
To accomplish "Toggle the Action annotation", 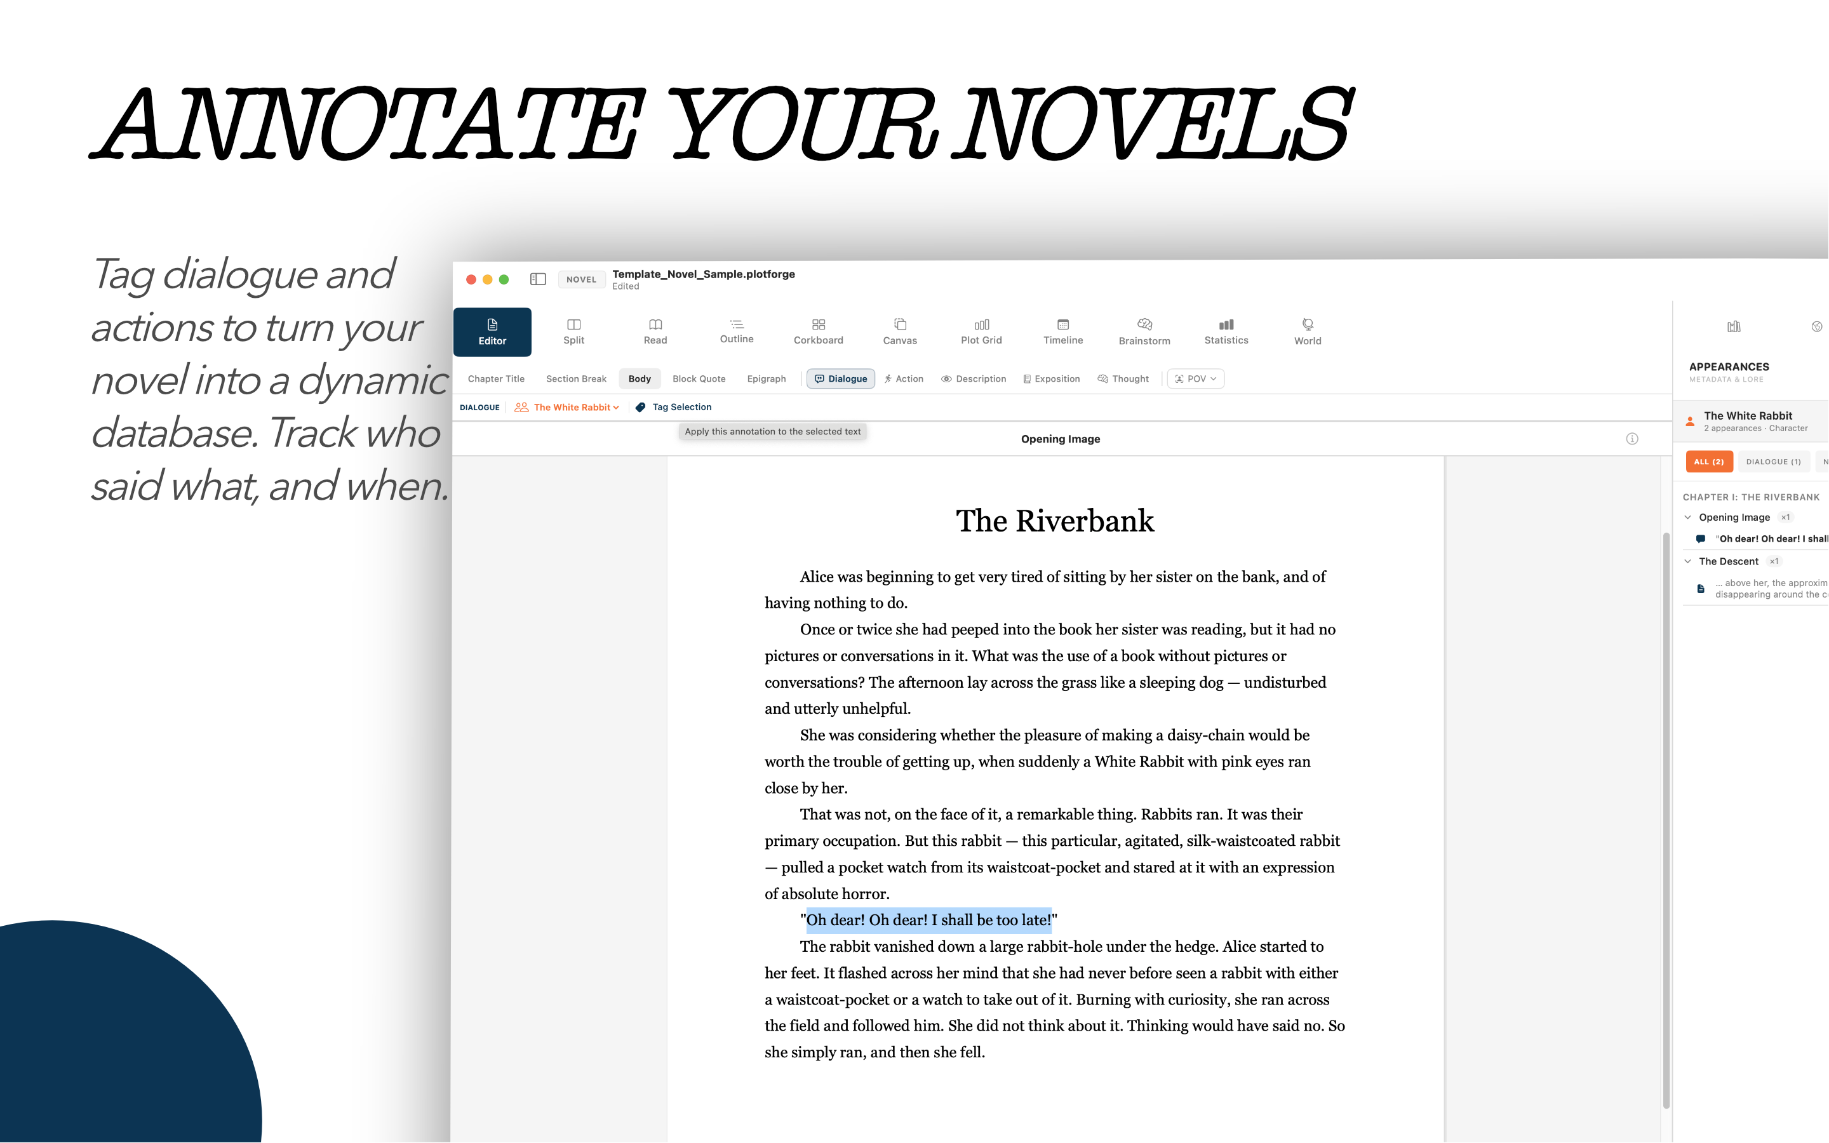I will coord(904,378).
